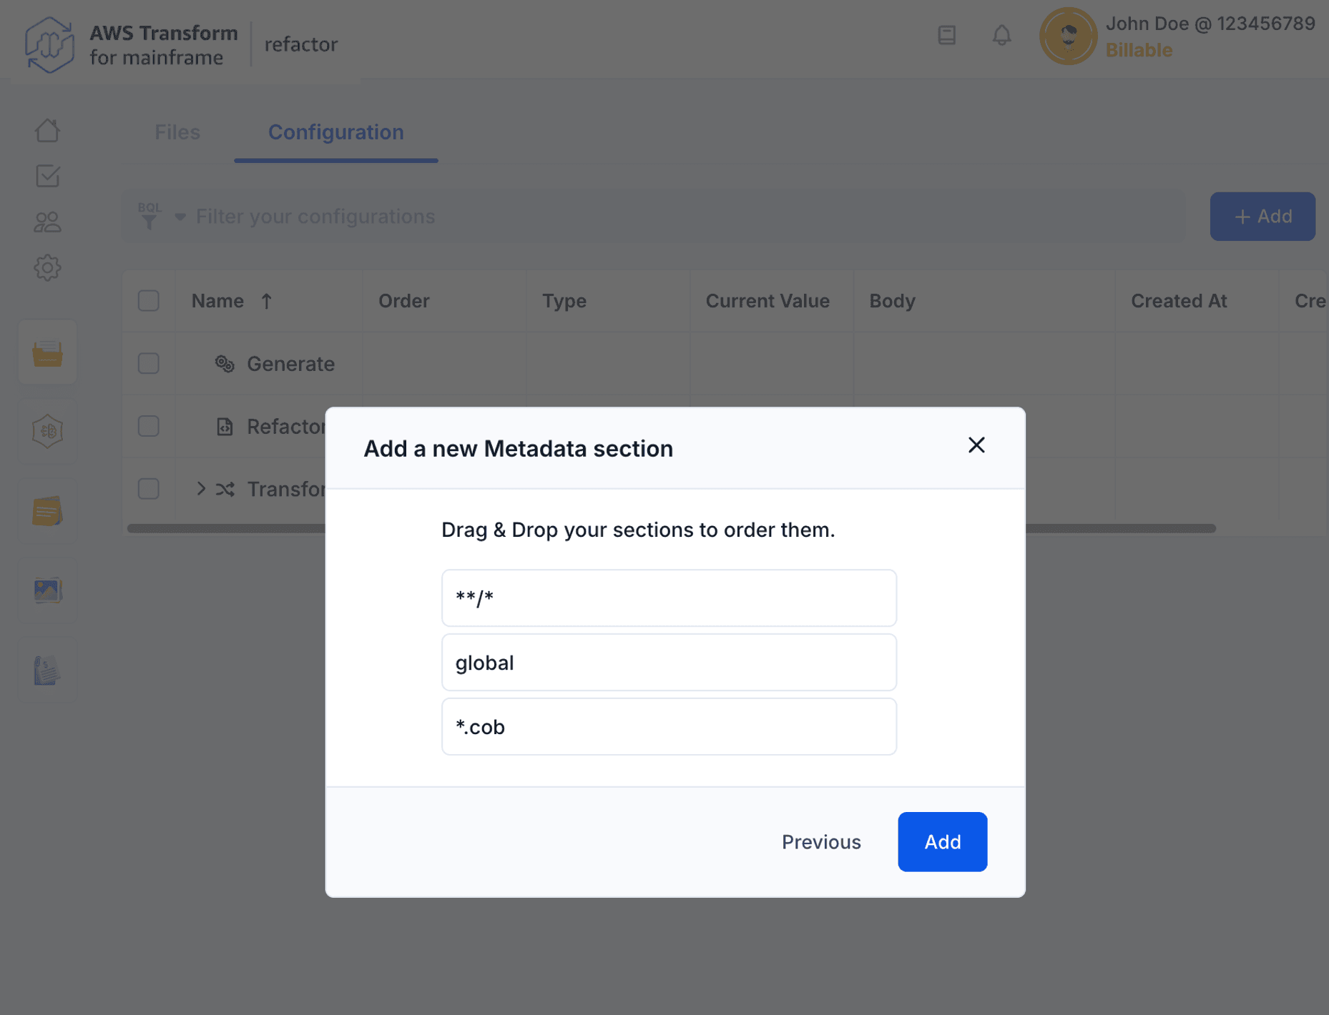Click the blue Add button in dialog

pos(942,842)
